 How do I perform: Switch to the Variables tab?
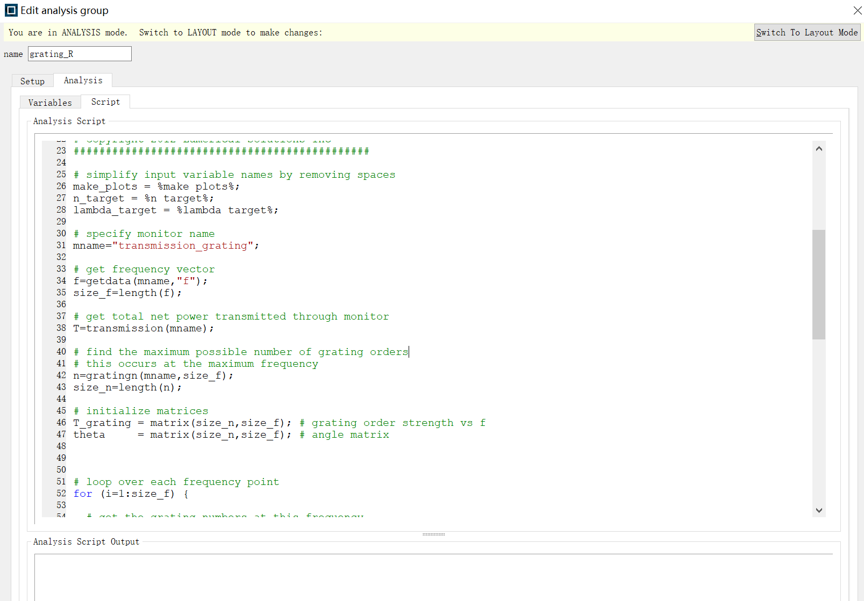pos(50,103)
